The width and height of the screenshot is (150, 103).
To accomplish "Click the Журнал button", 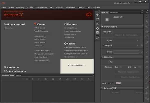I will 115,92.
